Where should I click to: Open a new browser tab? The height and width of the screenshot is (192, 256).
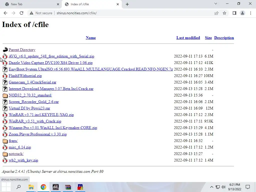coord(127,4)
